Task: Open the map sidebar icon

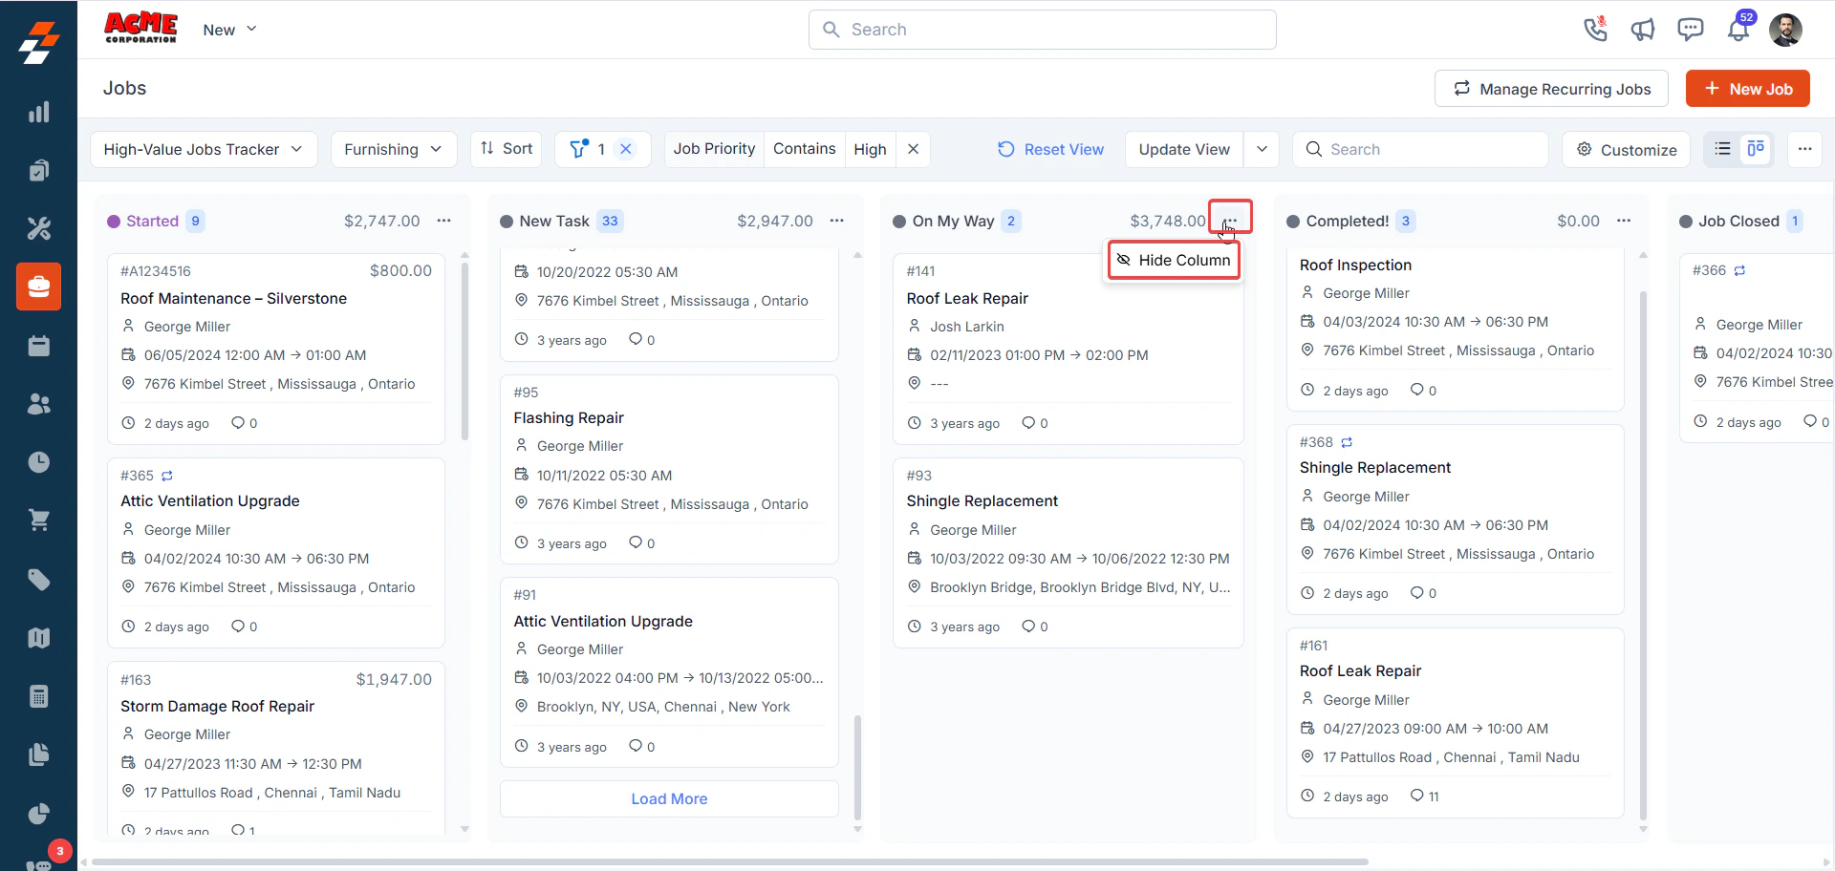Action: [x=38, y=638]
